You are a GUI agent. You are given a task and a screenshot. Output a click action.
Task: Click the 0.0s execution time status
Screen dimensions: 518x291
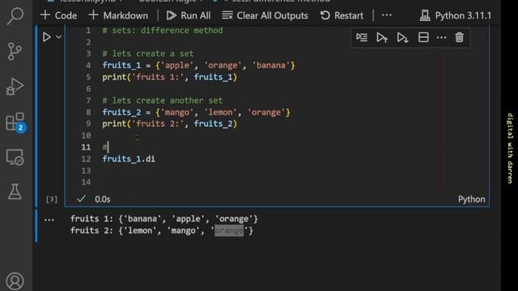tap(103, 200)
